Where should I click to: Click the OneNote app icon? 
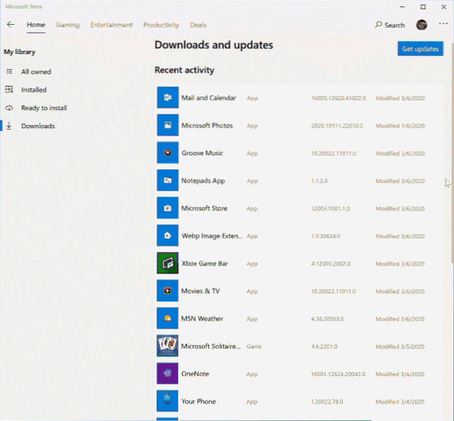coord(167,373)
